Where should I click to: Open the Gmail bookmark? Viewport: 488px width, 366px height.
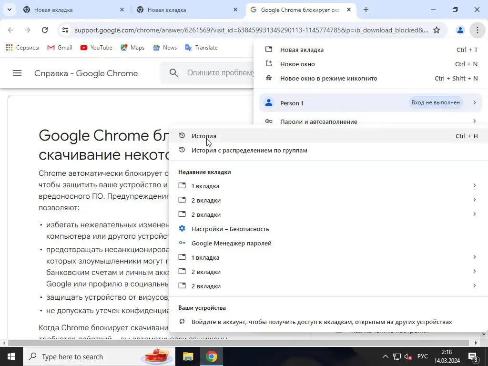coord(60,48)
